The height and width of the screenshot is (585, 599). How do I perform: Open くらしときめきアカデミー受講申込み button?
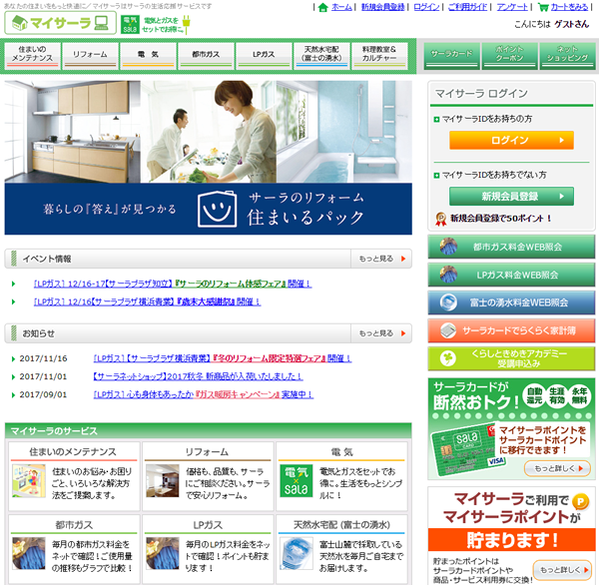pos(511,358)
